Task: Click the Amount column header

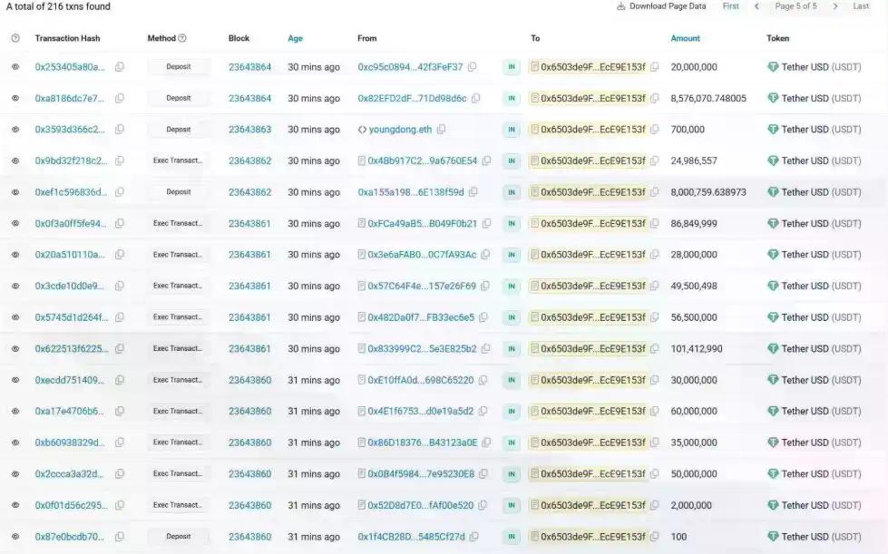Action: pyautogui.click(x=685, y=38)
